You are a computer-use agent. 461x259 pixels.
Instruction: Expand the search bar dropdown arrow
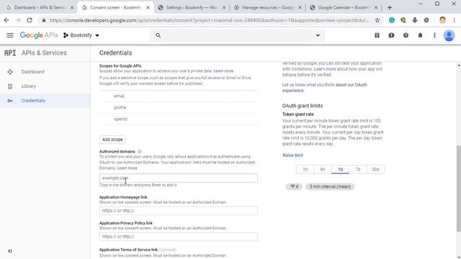pyautogui.click(x=318, y=35)
